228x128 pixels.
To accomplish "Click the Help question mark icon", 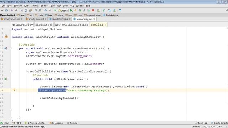I will [x=120, y=10].
